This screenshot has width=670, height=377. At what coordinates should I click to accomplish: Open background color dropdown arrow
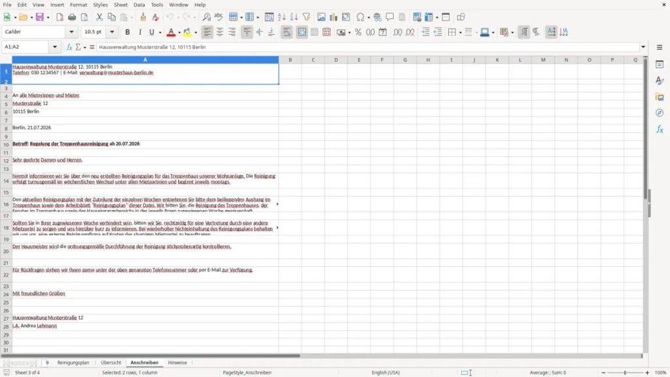click(196, 33)
